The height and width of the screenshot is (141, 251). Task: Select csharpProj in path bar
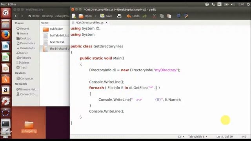click(x=62, y=16)
